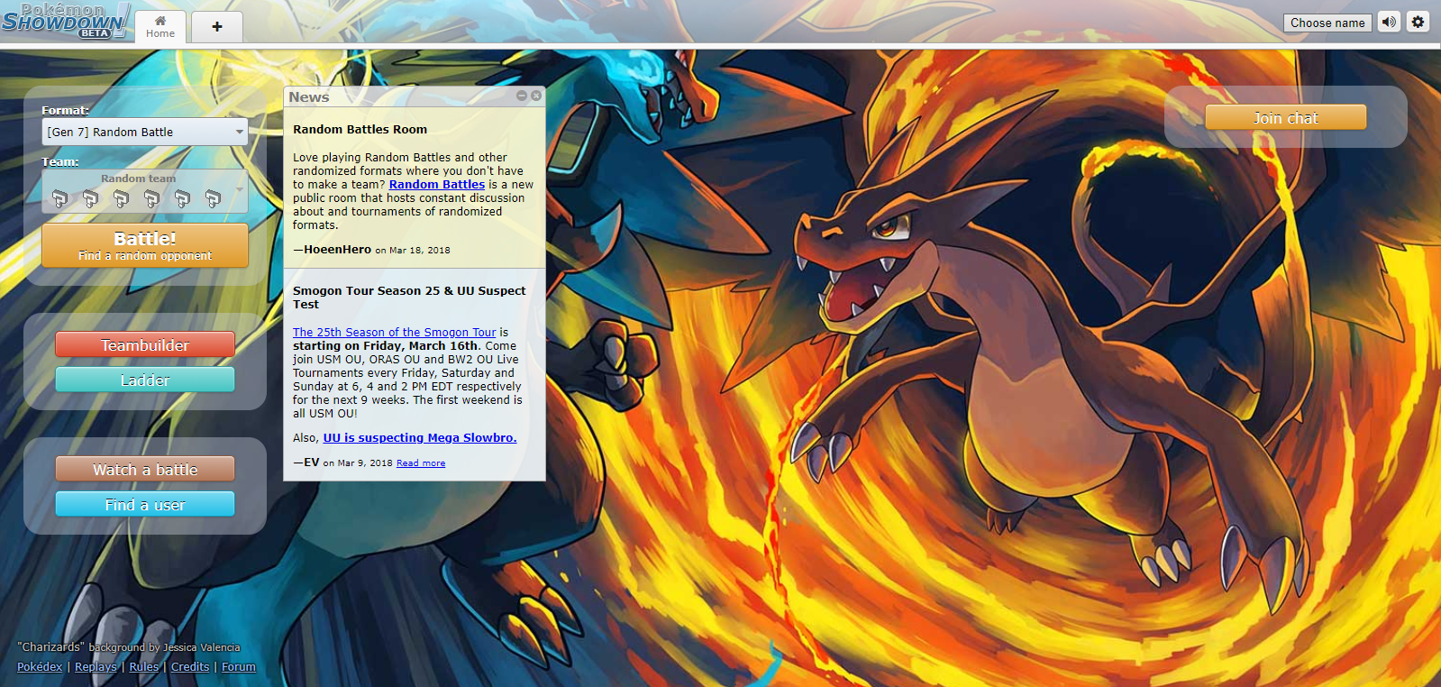The image size is (1441, 687).
Task: Click Watch a battle
Action: [x=145, y=470]
